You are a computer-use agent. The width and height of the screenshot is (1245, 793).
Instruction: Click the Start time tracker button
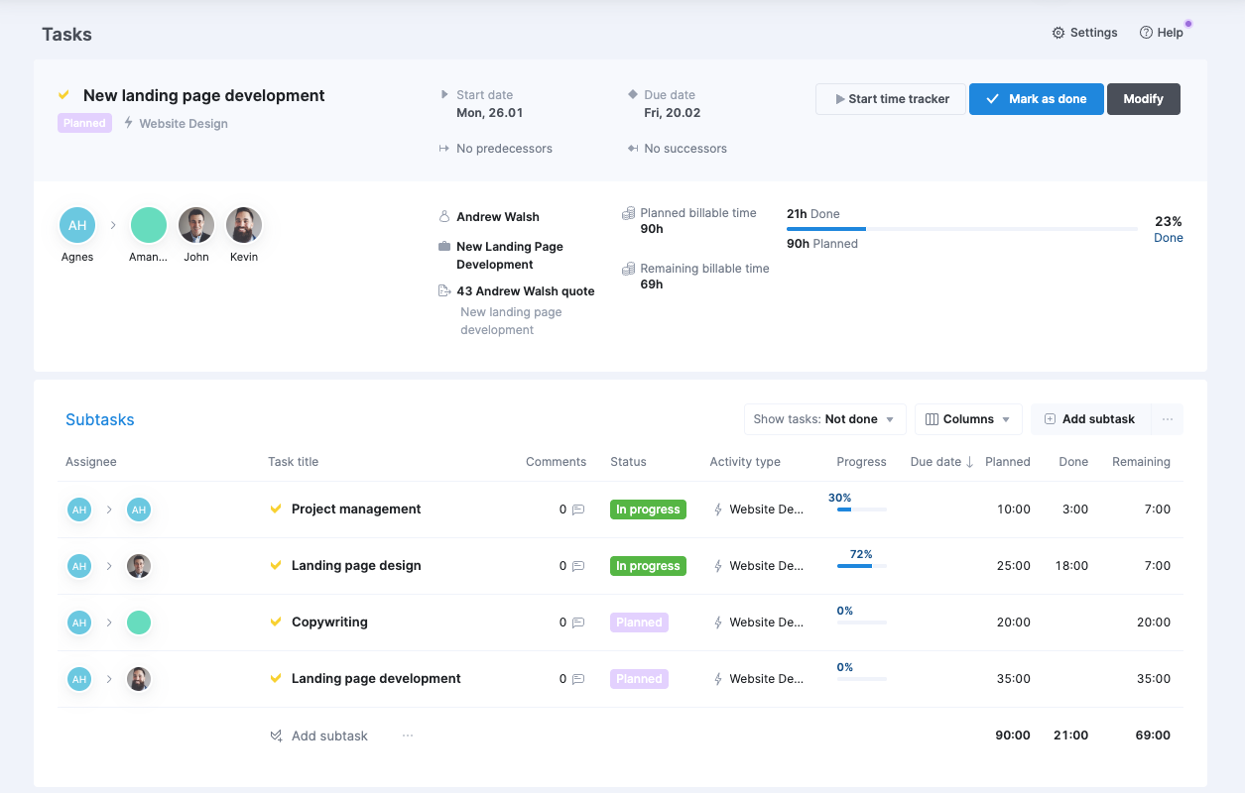[x=891, y=99]
